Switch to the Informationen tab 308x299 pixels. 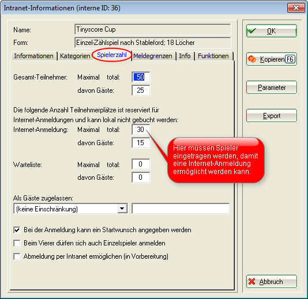(33, 56)
